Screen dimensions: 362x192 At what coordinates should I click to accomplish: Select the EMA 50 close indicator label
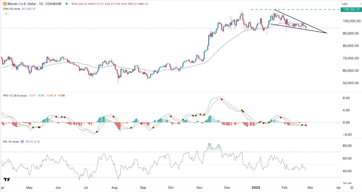click(x=14, y=9)
